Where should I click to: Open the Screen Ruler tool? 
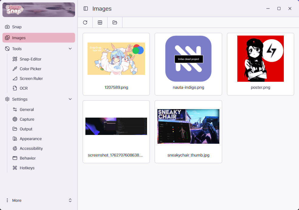31,78
